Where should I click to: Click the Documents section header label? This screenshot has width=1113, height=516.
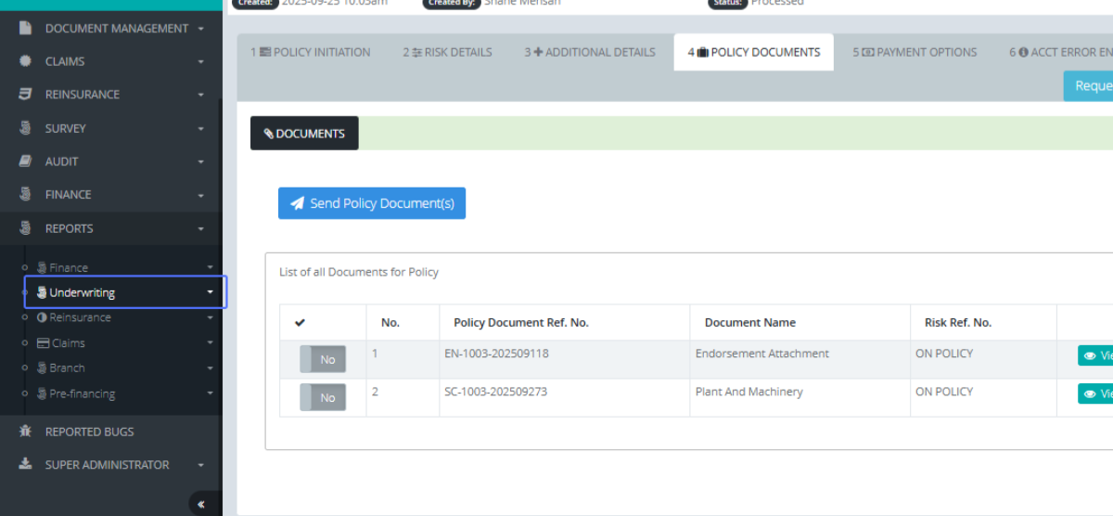304,134
